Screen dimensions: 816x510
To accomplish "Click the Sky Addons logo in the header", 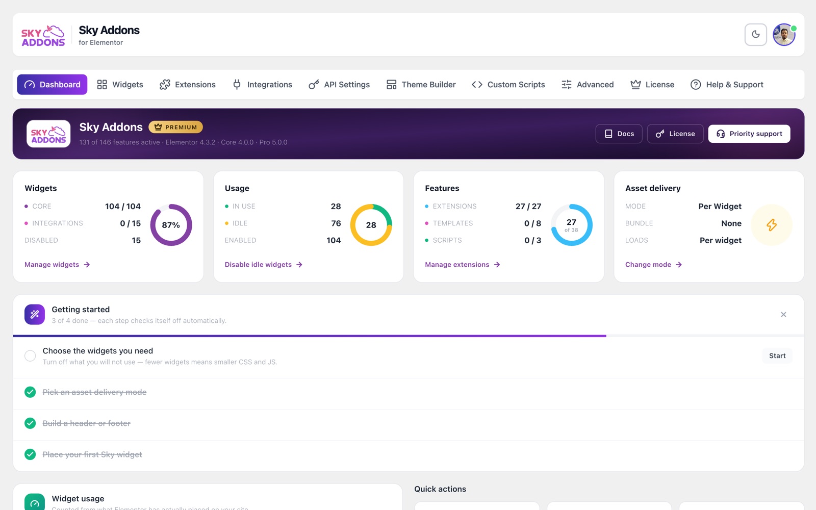I will pyautogui.click(x=43, y=35).
